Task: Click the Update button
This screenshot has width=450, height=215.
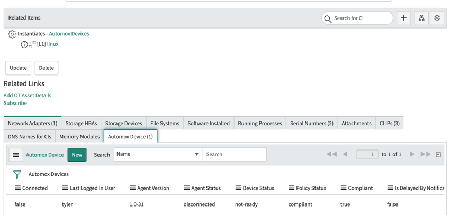Action: tap(19, 68)
